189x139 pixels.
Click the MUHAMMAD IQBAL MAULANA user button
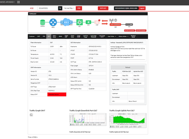[x=126, y=8]
